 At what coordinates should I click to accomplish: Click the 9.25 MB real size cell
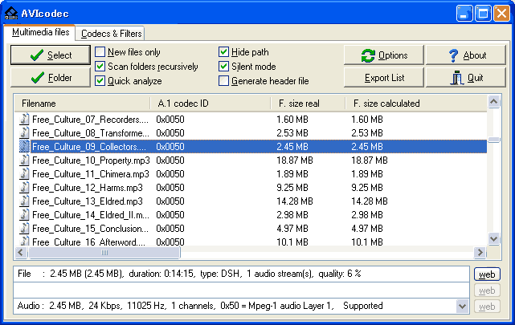[x=292, y=188]
